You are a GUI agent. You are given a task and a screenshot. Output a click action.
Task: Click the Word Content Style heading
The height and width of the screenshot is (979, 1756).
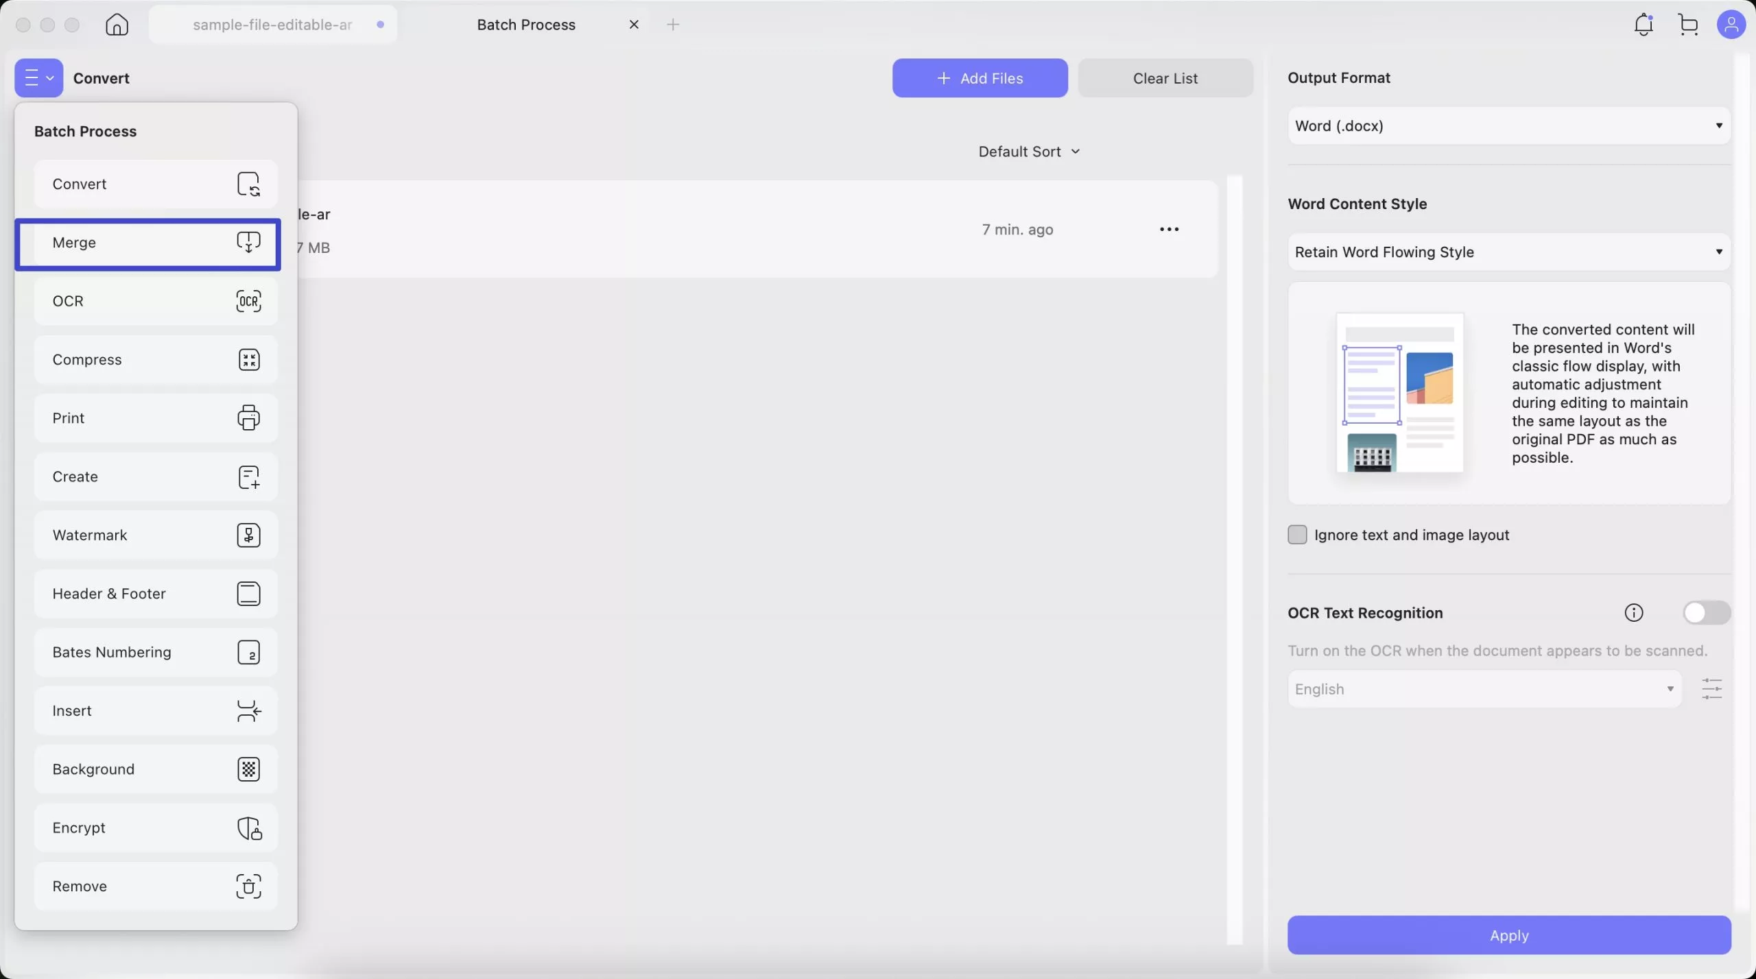[x=1357, y=204]
